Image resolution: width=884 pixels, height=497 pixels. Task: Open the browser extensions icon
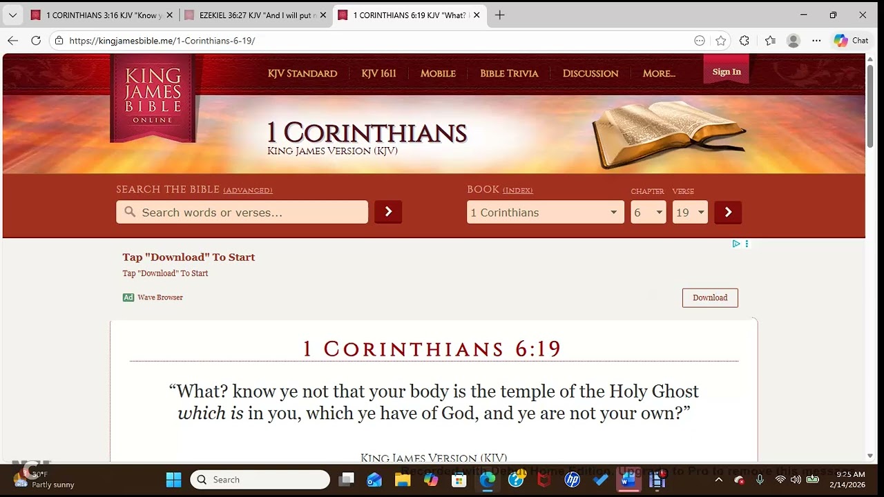[744, 41]
